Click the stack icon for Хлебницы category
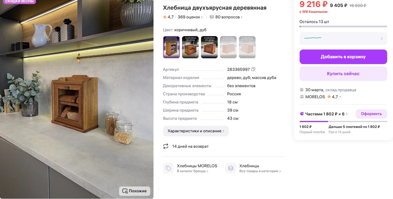This screenshot has width=393, height=199. click(231, 168)
